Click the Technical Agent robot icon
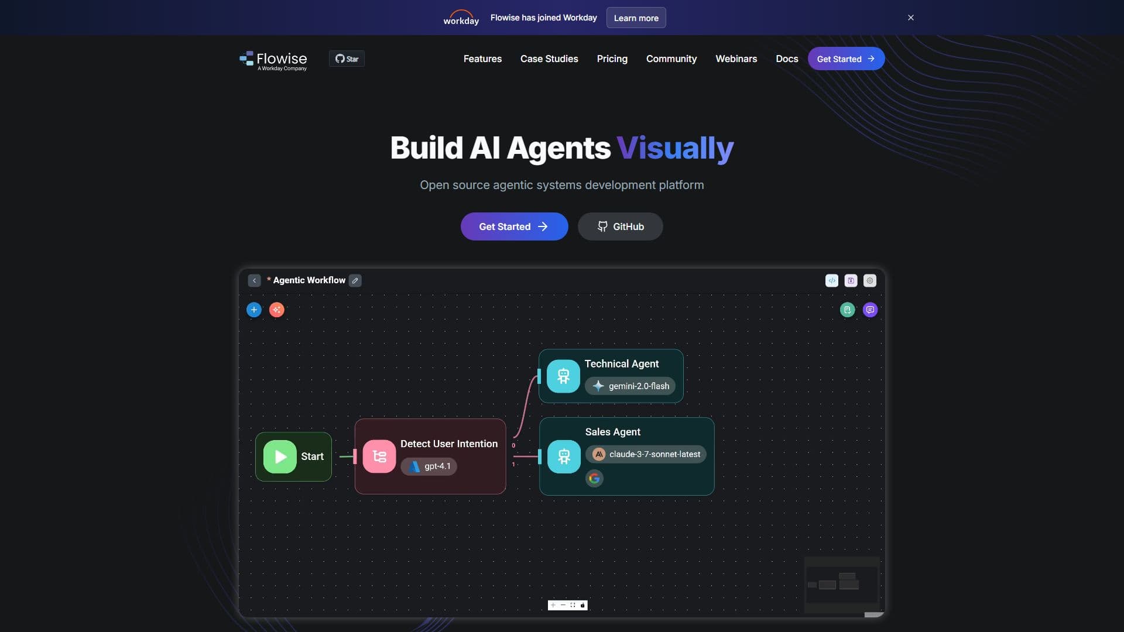This screenshot has height=632, width=1124. 563,376
